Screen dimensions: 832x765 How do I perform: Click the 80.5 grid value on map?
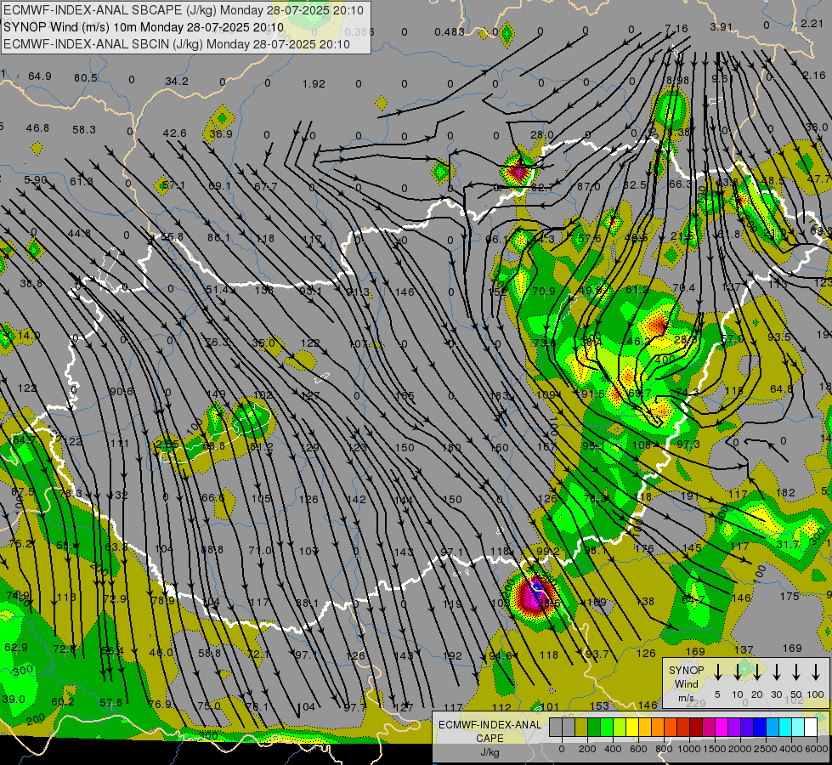[86, 78]
